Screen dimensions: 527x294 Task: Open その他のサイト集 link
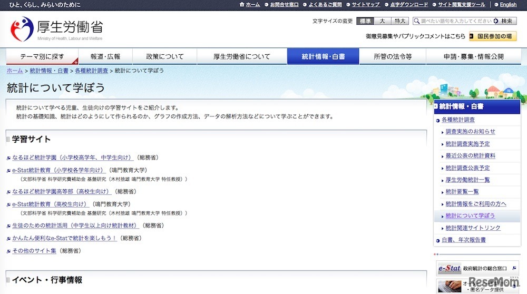tap(34, 251)
